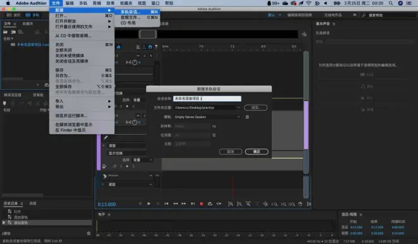Screen dimensions: 418x244
Task: Click the 浏览 button in dialog
Action: pyautogui.click(x=256, y=107)
